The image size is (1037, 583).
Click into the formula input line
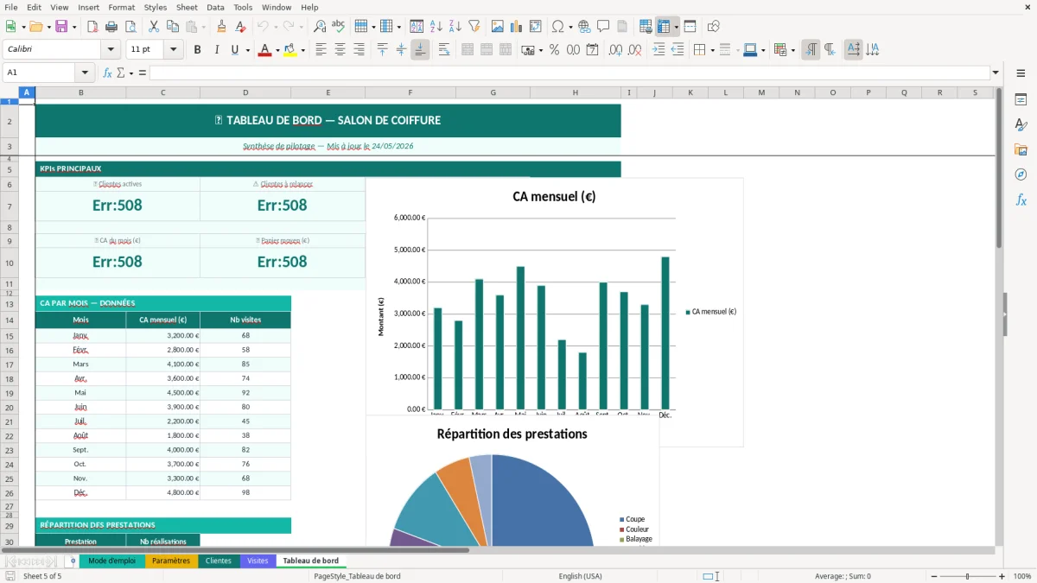tap(569, 73)
